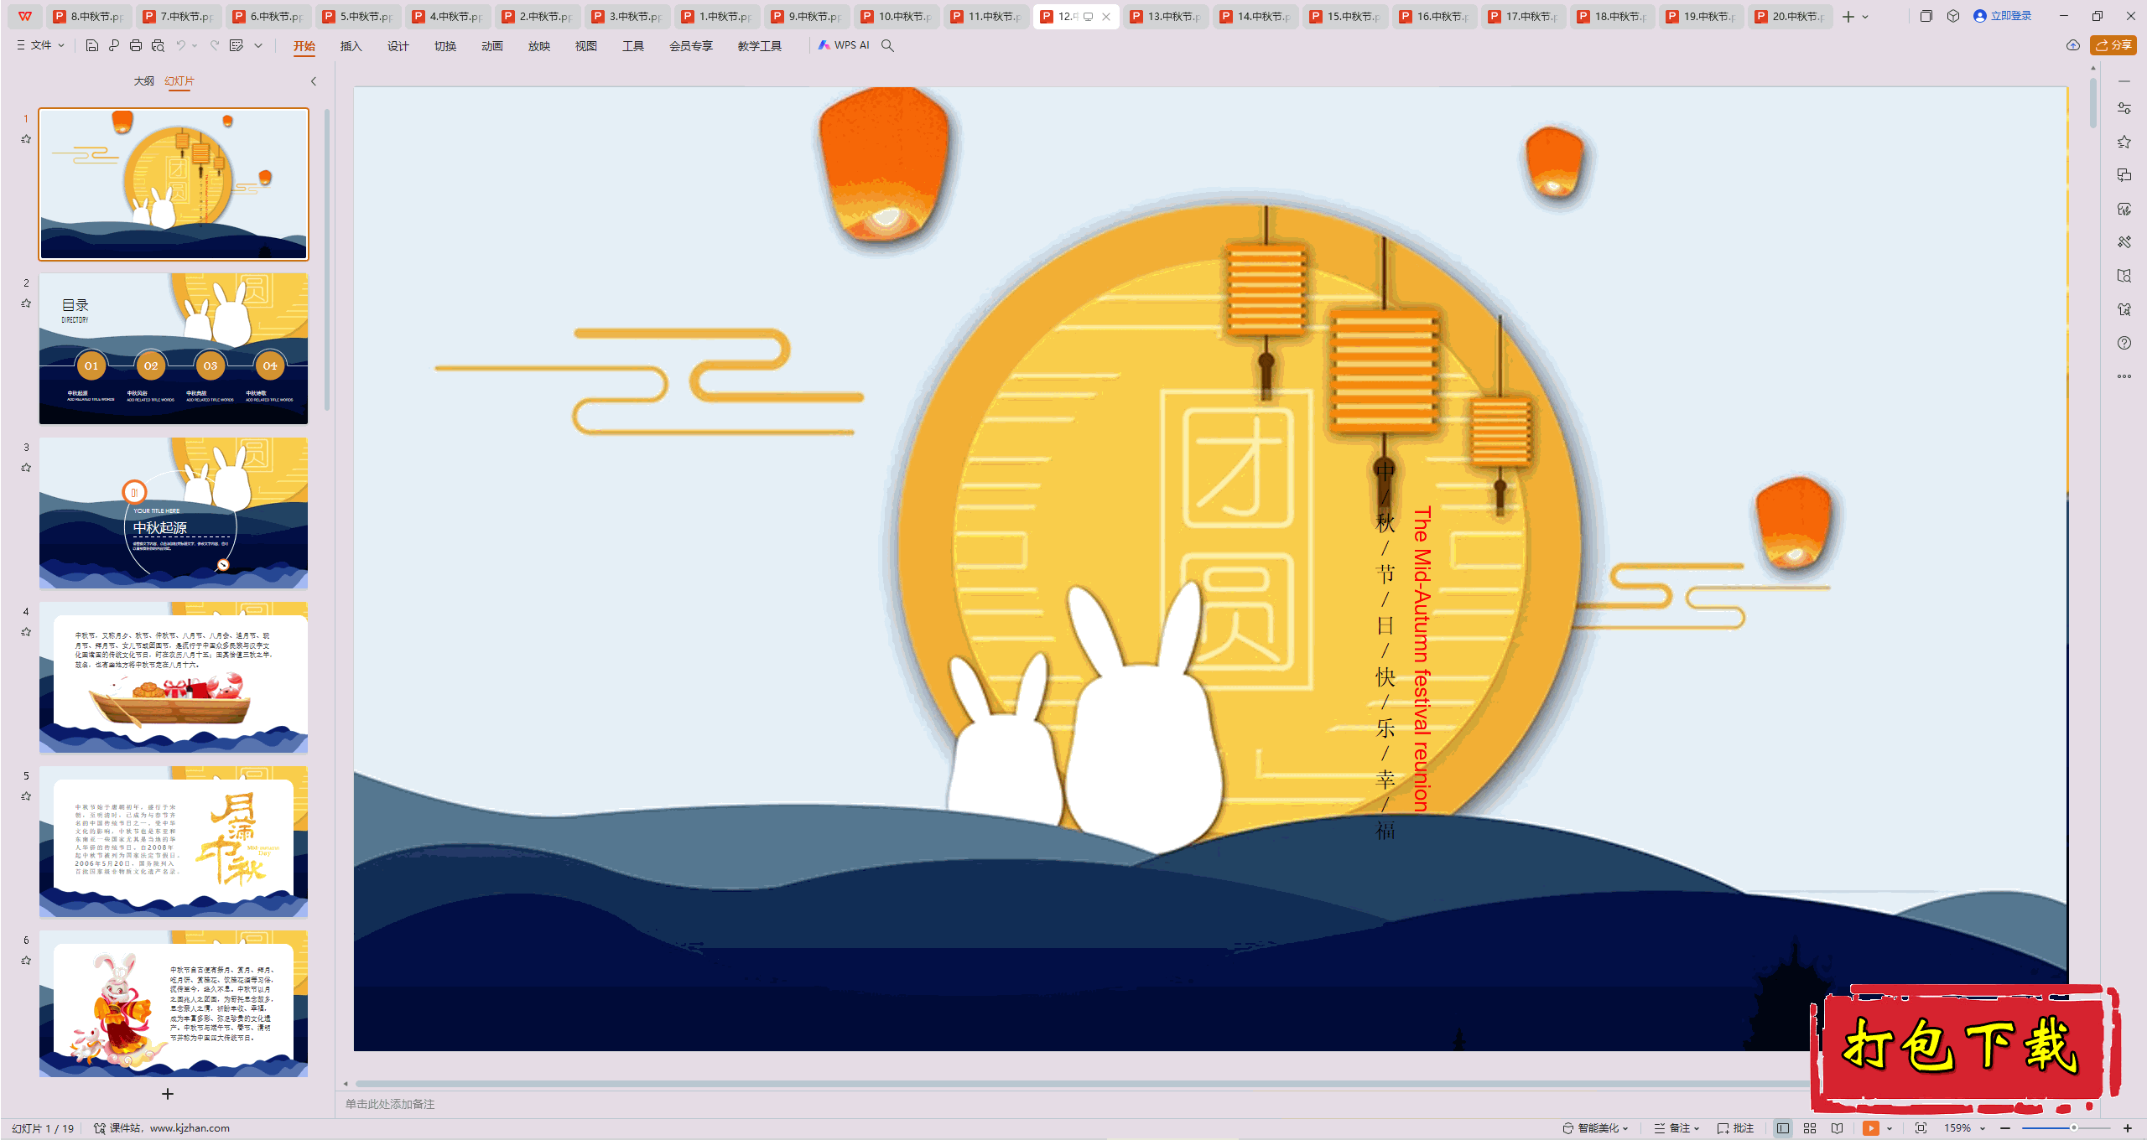Switch to the 放映 ribbon tab

(538, 46)
